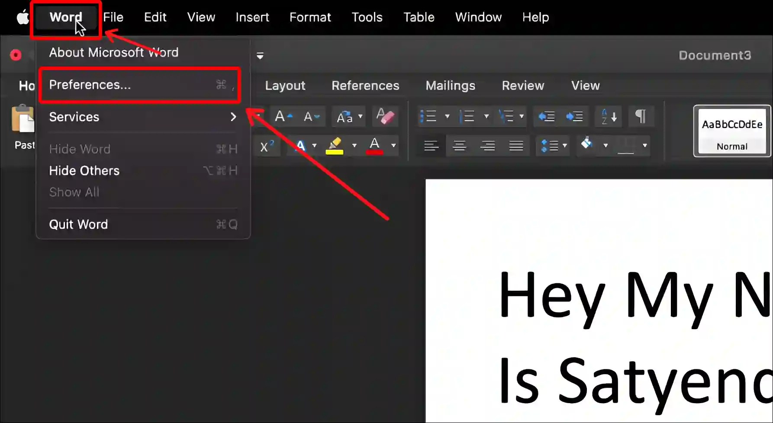
Task: Align text left
Action: 431,146
